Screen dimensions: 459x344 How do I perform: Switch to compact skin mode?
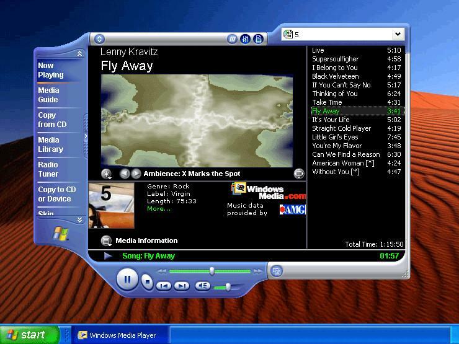[x=276, y=271]
